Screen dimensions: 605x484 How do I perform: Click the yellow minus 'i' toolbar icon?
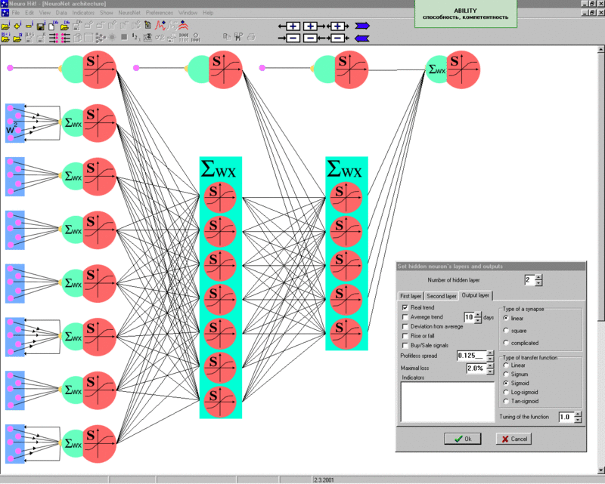click(x=29, y=26)
